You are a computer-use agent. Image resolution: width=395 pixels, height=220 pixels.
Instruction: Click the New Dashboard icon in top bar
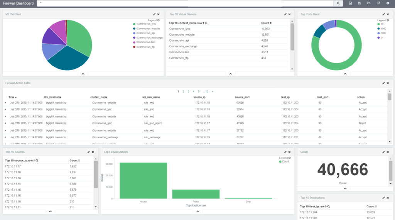(x=350, y=3)
